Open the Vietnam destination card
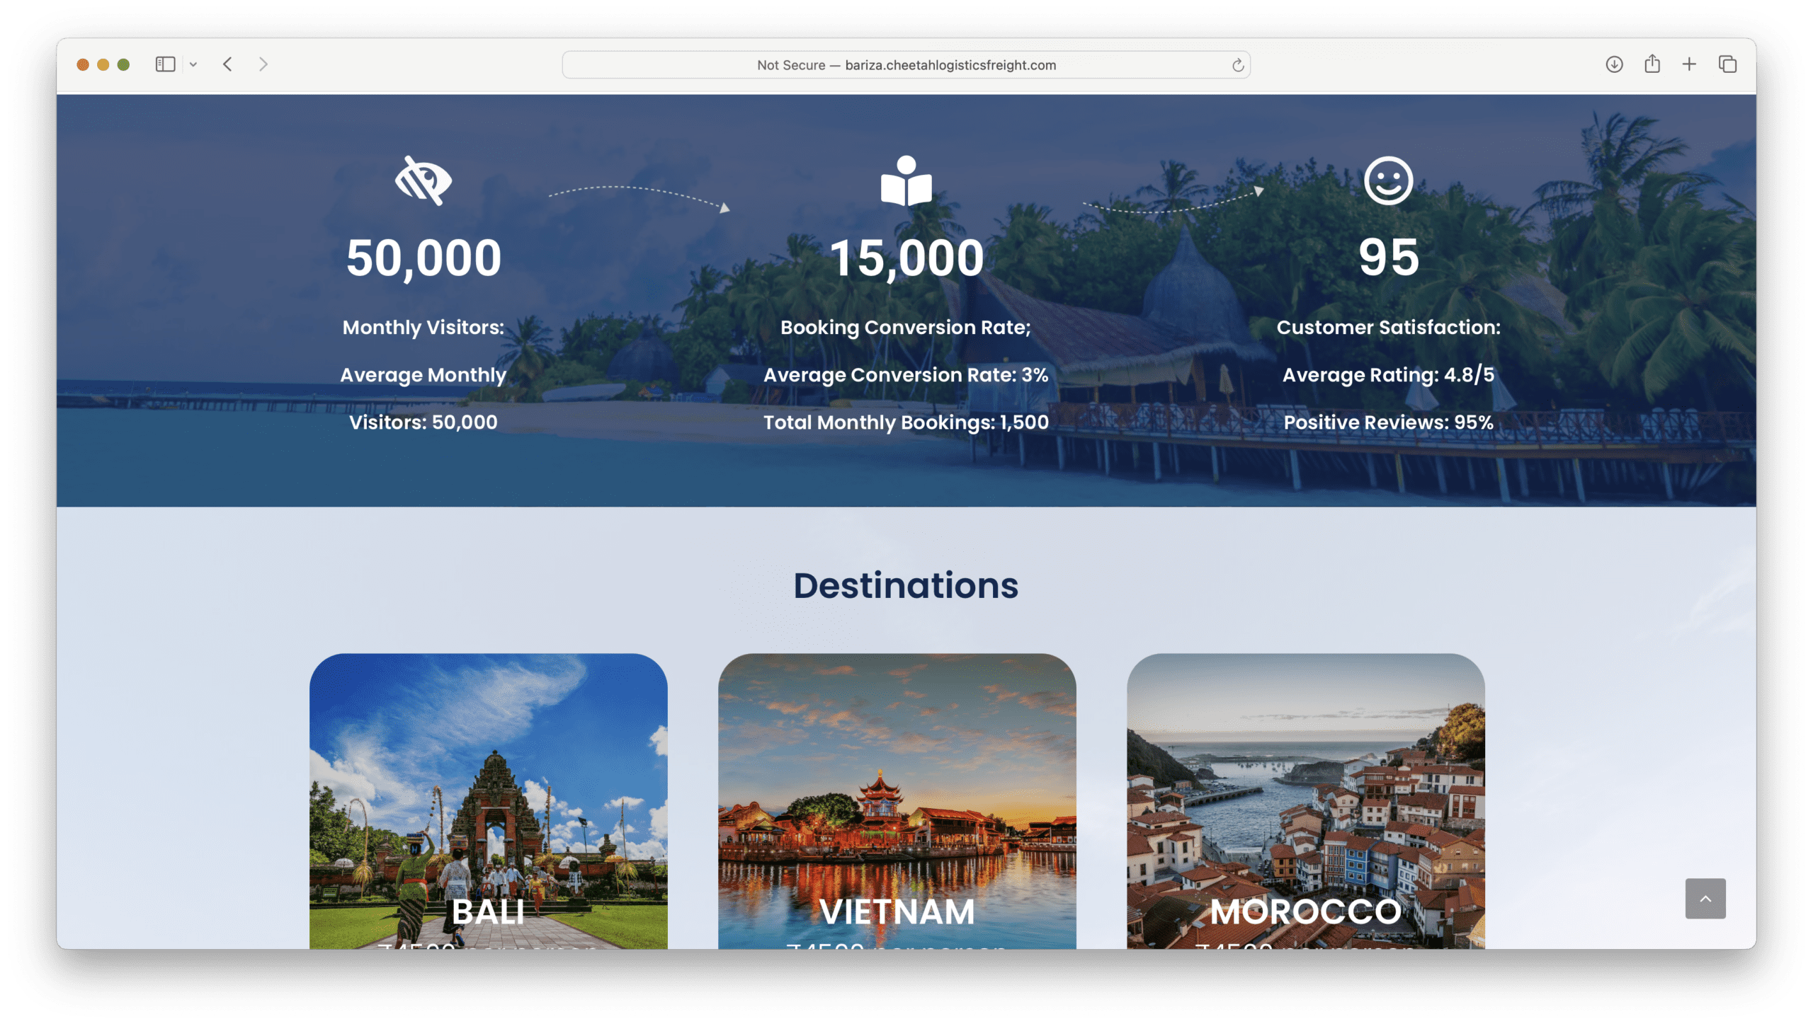The width and height of the screenshot is (1813, 1024). pos(897,800)
